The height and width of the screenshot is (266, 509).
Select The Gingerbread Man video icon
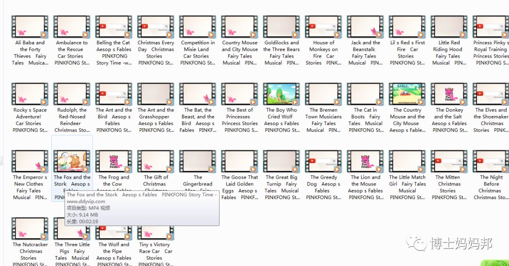click(197, 161)
